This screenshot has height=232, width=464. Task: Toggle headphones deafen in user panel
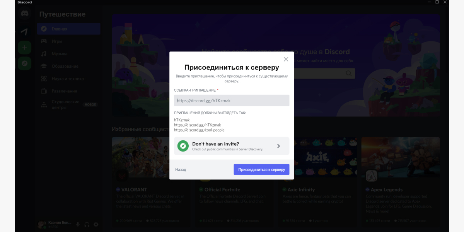coord(87,224)
